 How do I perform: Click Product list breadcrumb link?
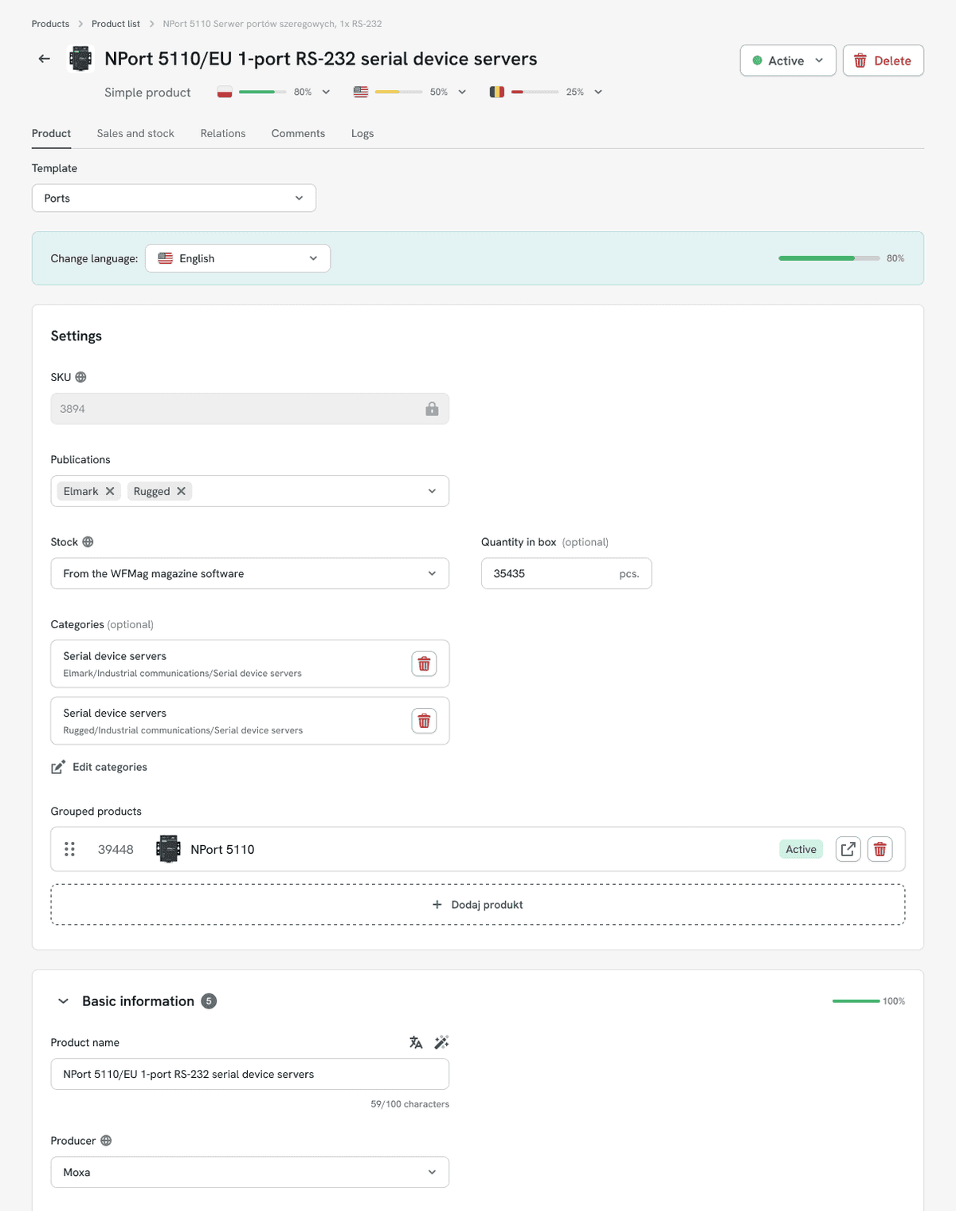(x=116, y=24)
